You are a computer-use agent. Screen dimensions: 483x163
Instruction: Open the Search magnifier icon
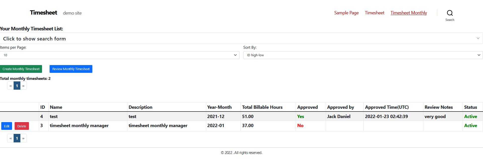pos(450,13)
